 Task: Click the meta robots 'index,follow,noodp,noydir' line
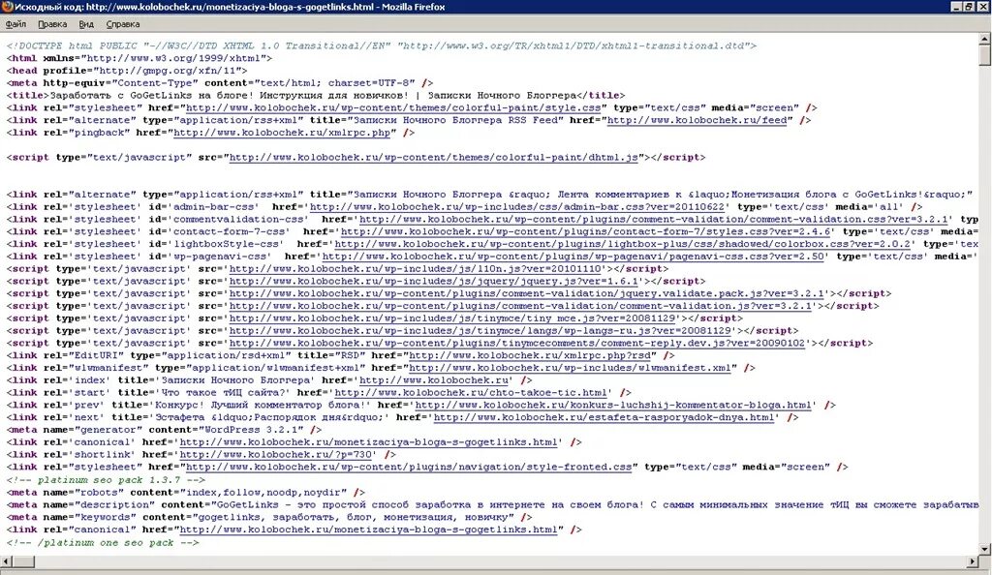click(x=186, y=492)
